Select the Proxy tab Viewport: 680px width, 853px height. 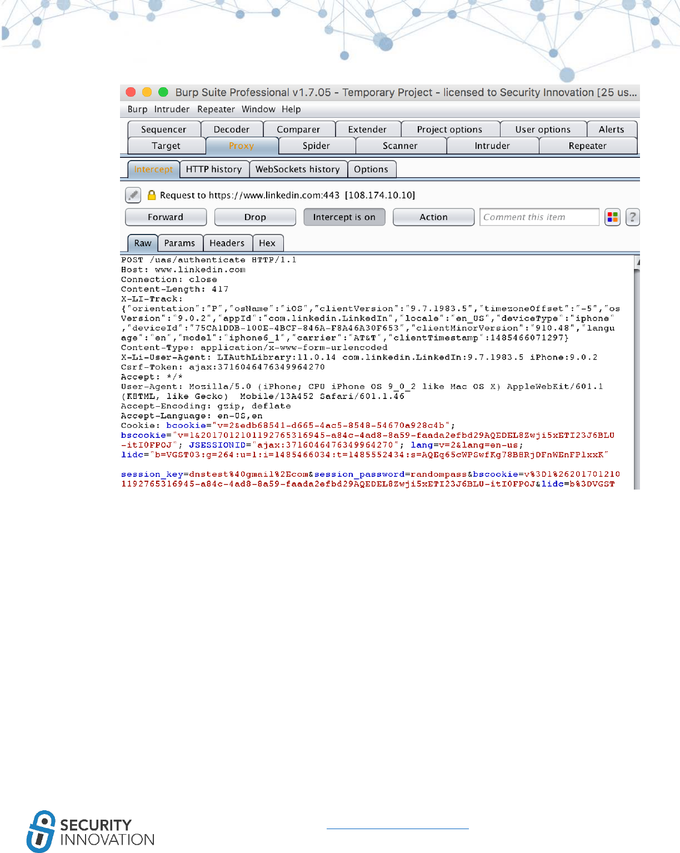tap(241, 146)
